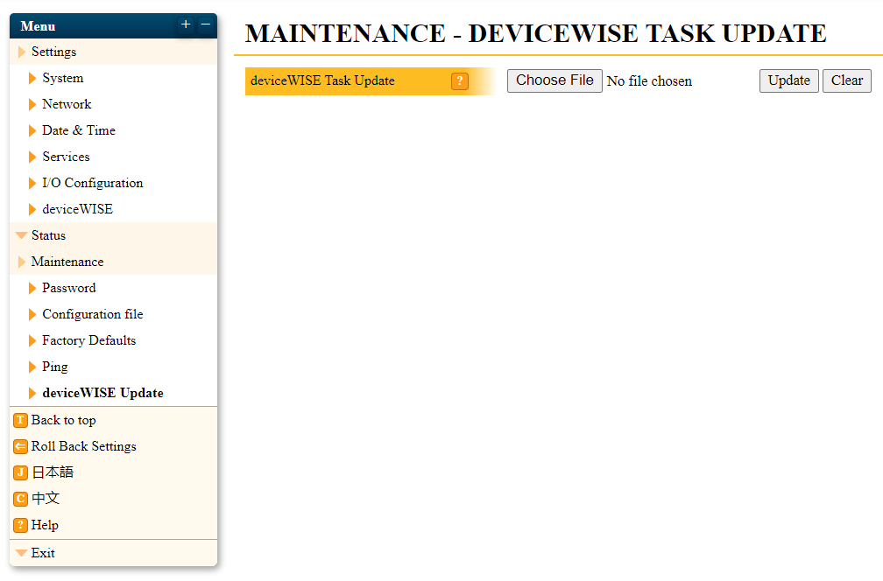Expand the Exit section arrow
883x581 pixels.
tap(21, 553)
